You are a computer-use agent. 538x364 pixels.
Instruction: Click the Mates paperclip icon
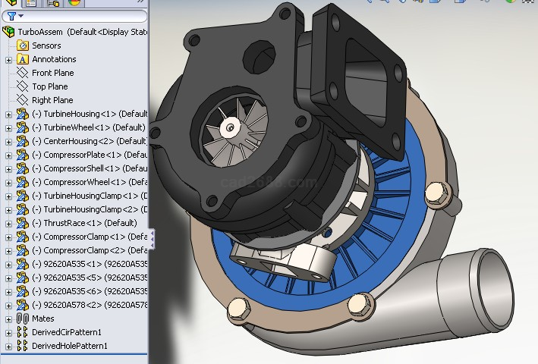coord(23,318)
